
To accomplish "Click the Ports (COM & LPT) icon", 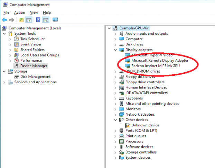I will point(121,130).
